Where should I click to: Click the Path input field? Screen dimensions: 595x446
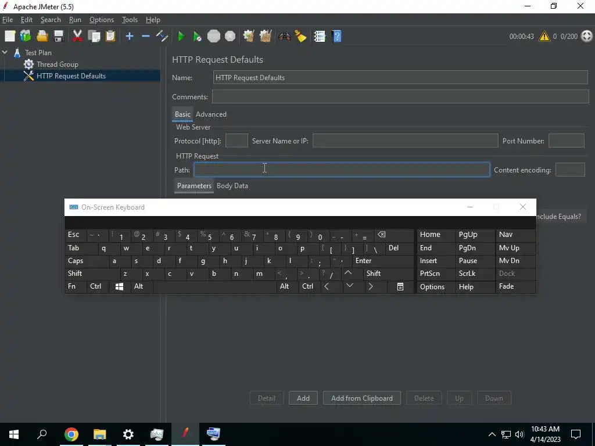342,170
